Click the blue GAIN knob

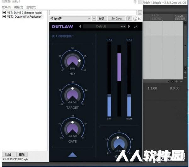(x=119, y=144)
